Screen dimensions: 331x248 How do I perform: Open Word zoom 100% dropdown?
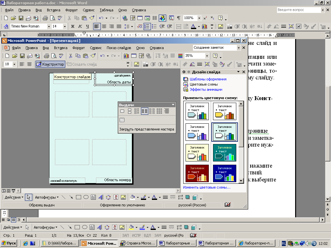199,18
